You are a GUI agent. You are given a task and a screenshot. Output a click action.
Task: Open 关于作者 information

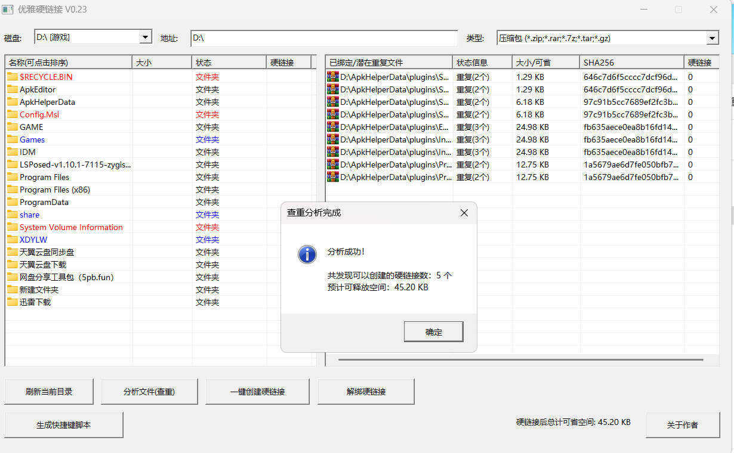click(683, 424)
